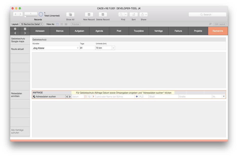
Task: Click the orange chevron arrow icon
Action: (x=93, y=96)
